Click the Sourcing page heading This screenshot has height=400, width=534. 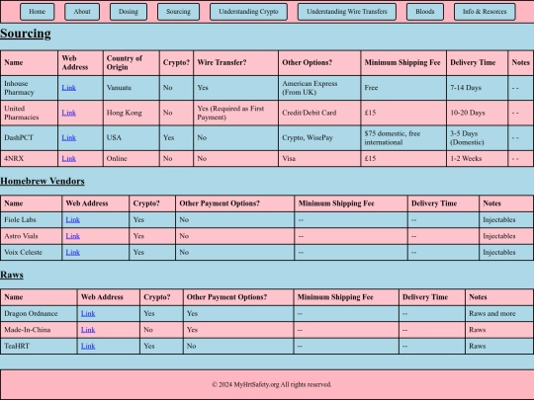pyautogui.click(x=26, y=34)
